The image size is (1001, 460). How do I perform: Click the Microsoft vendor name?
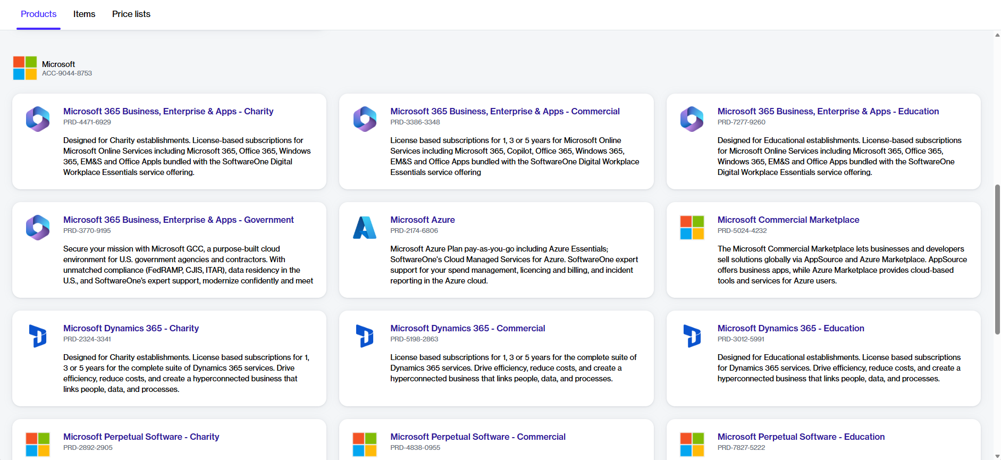click(x=58, y=64)
